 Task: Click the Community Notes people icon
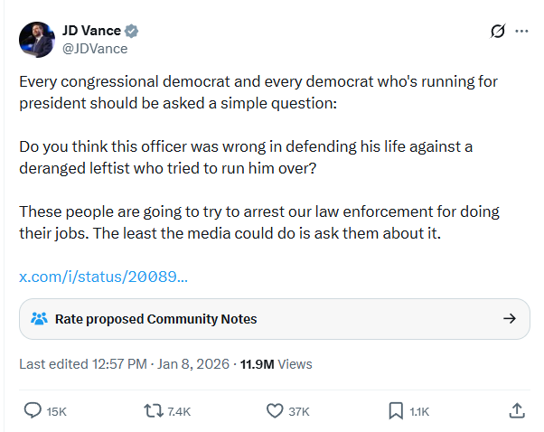tap(39, 318)
